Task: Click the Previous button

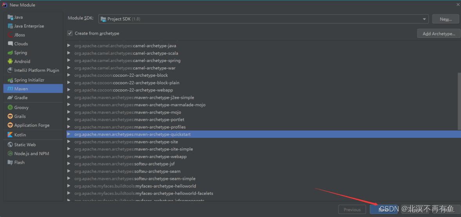Action: click(x=352, y=210)
